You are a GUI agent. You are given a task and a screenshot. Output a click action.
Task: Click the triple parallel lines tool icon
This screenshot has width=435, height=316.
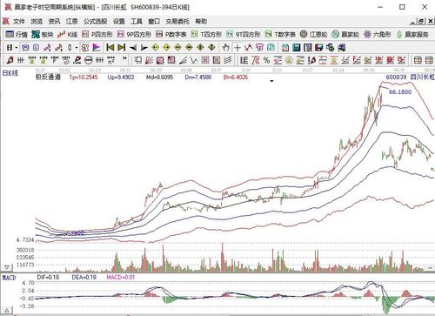pos(228,60)
